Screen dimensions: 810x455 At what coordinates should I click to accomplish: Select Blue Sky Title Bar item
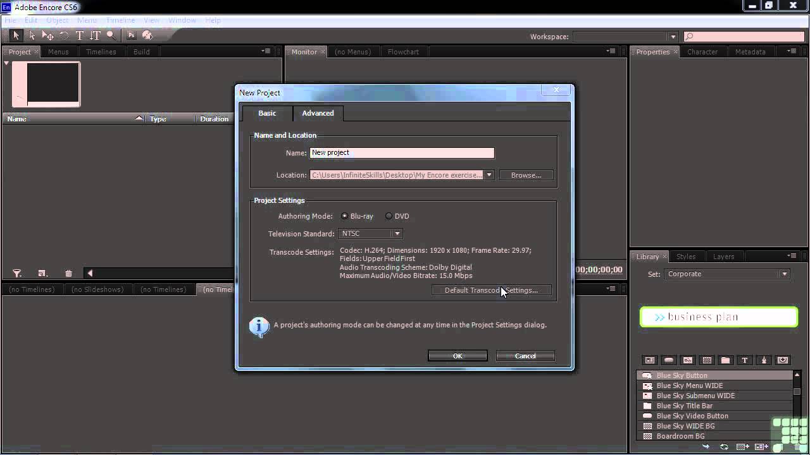pos(714,406)
